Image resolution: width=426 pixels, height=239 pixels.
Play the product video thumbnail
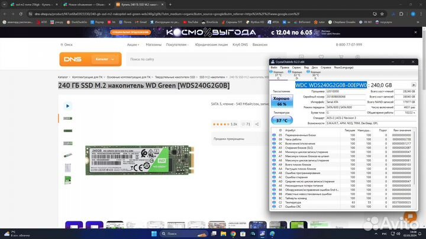[x=67, y=106]
